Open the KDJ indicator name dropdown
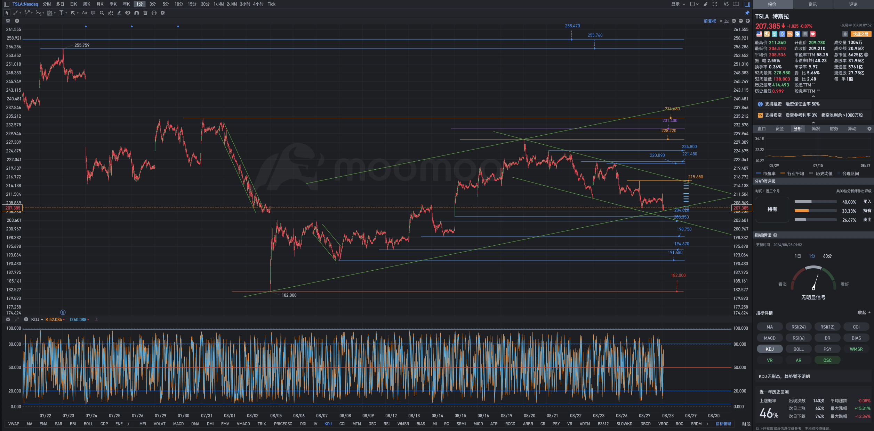The image size is (874, 431). (37, 320)
